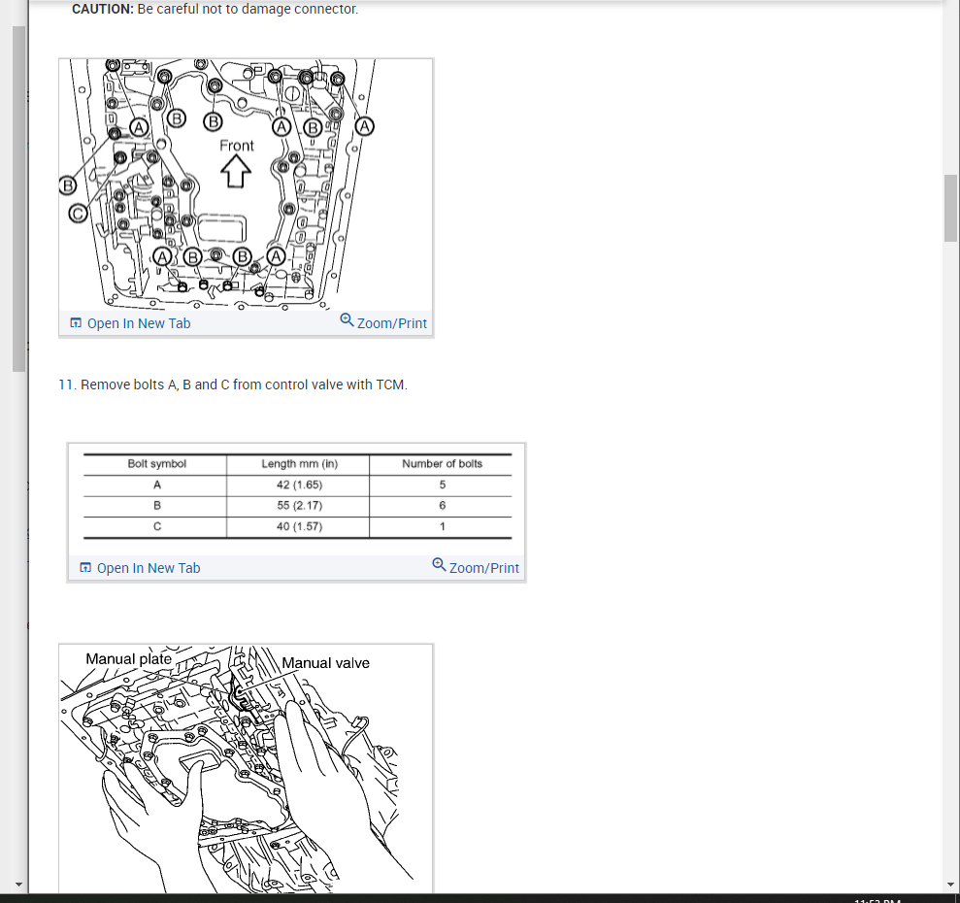This screenshot has height=903, width=960.
Task: Click the magnifier icon below bolt diagram
Action: click(x=347, y=319)
